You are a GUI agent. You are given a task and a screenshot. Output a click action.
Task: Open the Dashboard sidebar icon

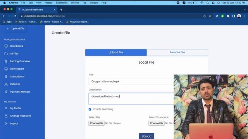pyautogui.click(x=6, y=46)
